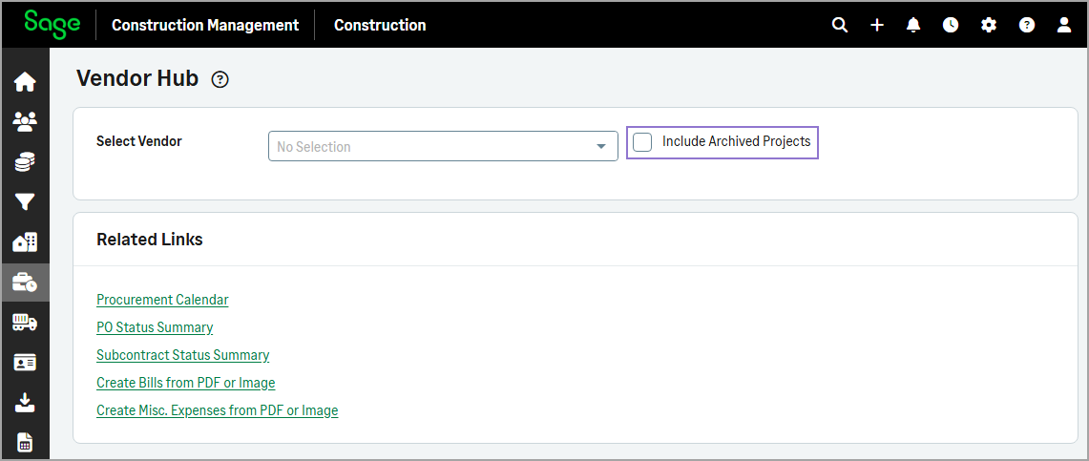Open the user profile icon menu
1089x461 pixels.
(1064, 25)
